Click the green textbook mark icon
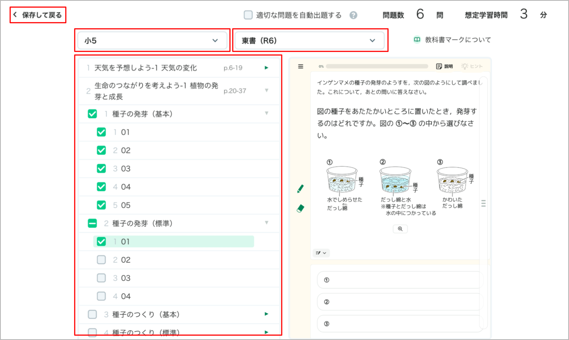Image resolution: width=569 pixels, height=340 pixels. [417, 40]
